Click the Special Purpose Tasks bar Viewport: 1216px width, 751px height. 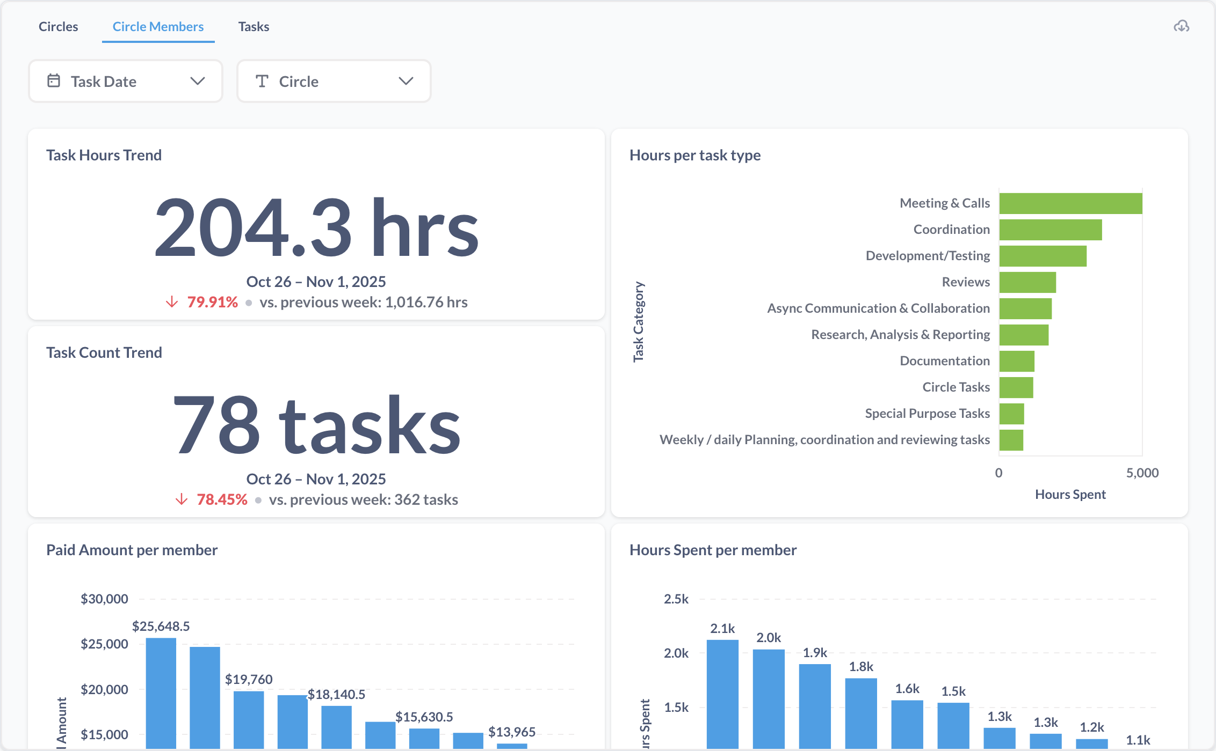pyautogui.click(x=1012, y=414)
